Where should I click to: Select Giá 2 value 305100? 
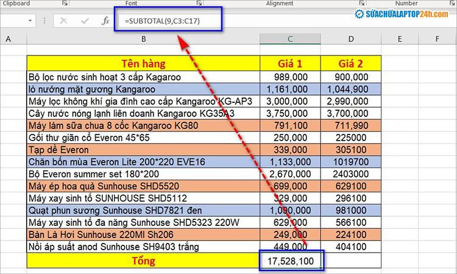[x=351, y=150]
